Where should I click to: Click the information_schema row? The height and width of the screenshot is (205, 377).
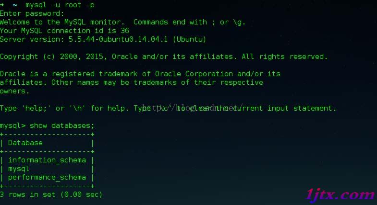point(47,160)
